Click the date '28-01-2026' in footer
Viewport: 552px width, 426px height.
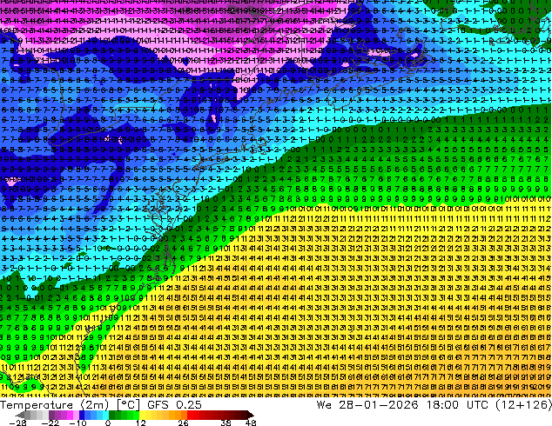379,405
